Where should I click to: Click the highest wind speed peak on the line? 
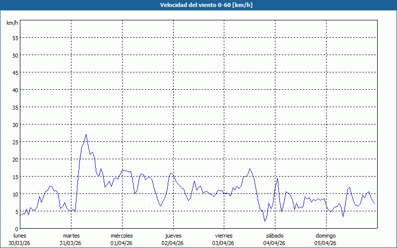86,134
